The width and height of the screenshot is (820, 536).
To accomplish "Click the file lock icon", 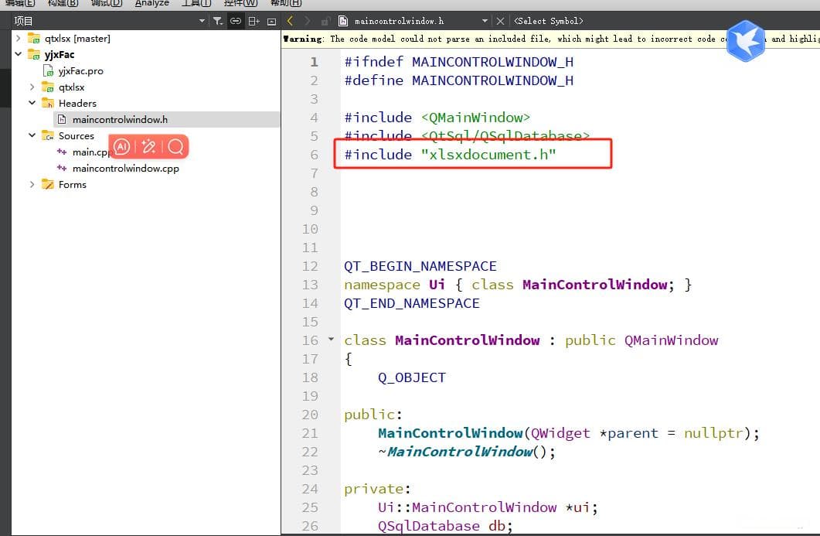I will point(325,21).
